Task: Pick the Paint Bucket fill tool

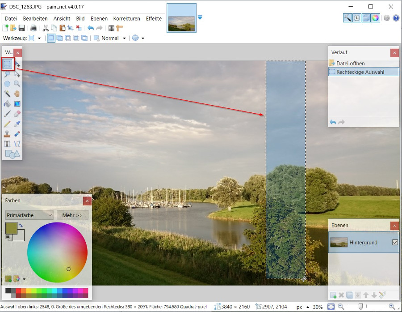Action: click(x=7, y=104)
